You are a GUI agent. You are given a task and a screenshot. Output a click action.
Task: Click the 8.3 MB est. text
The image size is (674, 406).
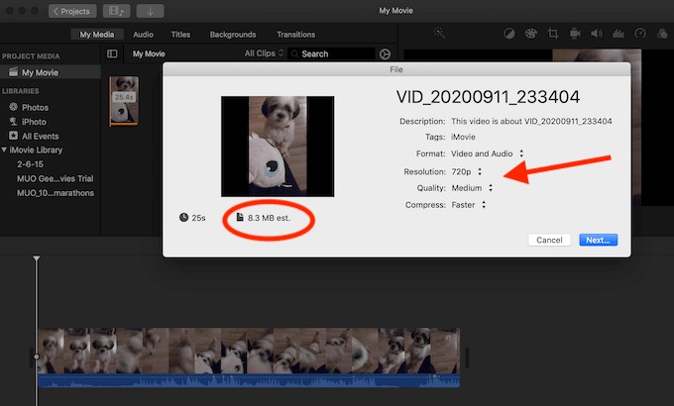coord(269,218)
